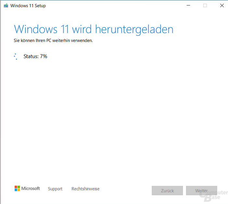This screenshot has height=204, width=228.
Task: Click the Microsoft logo
Action: (27, 188)
